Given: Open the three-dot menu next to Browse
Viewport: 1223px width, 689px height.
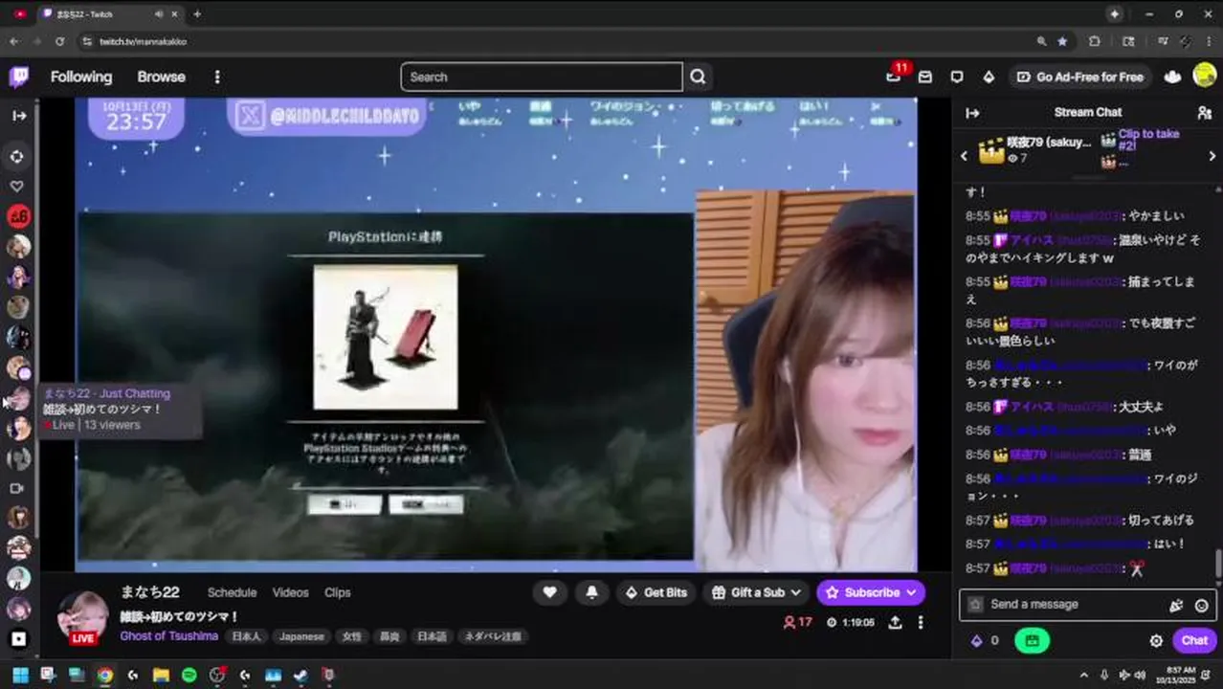Looking at the screenshot, I should (x=217, y=77).
